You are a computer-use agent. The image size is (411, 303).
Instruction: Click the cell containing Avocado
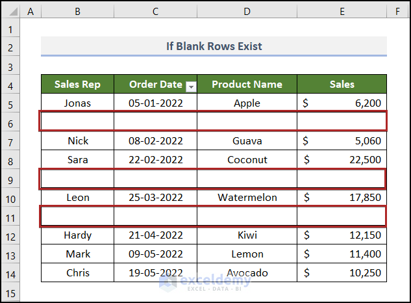247,273
